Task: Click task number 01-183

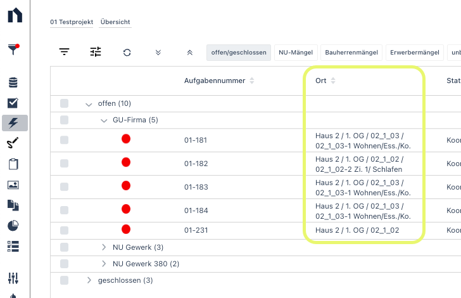Action: (x=196, y=187)
